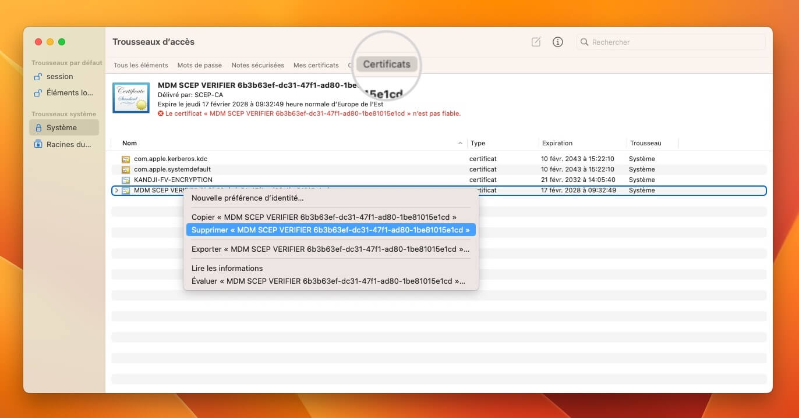
Task: Expand the MDM SCEP VERIFIER row chevron
Action: pos(116,190)
